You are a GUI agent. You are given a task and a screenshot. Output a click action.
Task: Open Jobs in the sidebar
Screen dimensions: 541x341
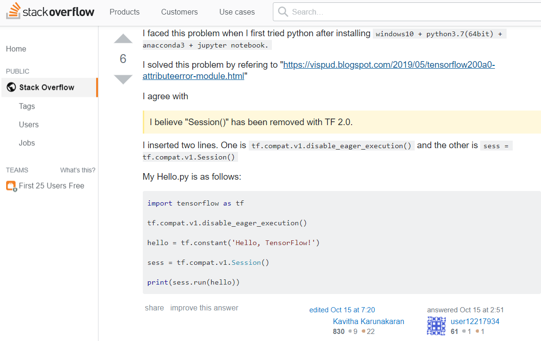pos(27,143)
